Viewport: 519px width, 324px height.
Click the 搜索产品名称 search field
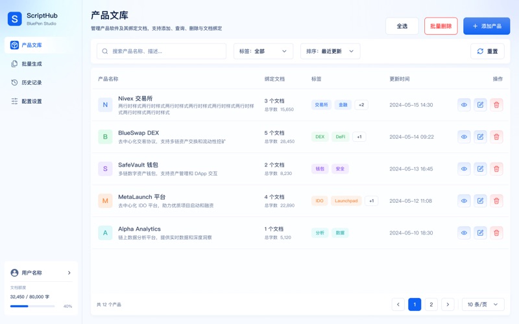pos(162,51)
